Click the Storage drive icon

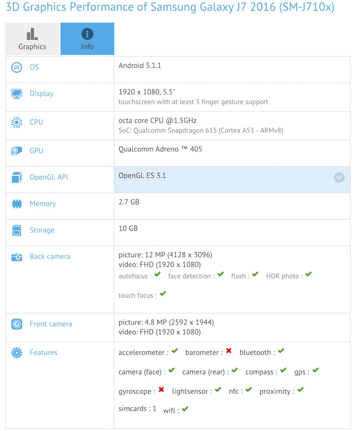click(16, 230)
